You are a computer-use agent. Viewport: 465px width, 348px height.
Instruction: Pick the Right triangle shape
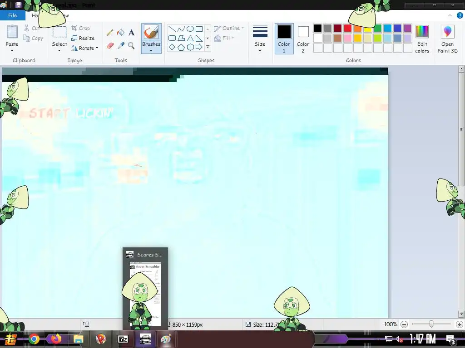pyautogui.click(x=199, y=38)
